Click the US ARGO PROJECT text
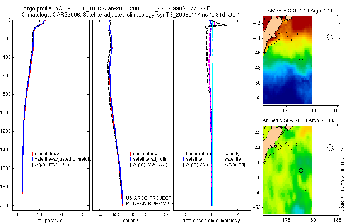The image size is (348, 224). pyautogui.click(x=149, y=198)
